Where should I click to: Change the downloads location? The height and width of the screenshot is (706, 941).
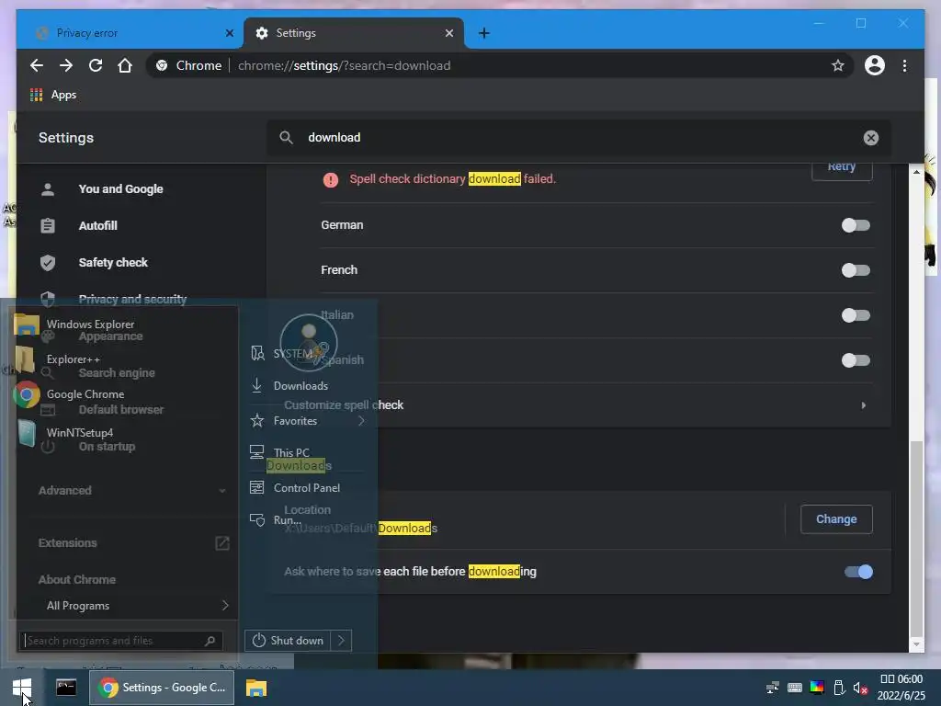[836, 519]
